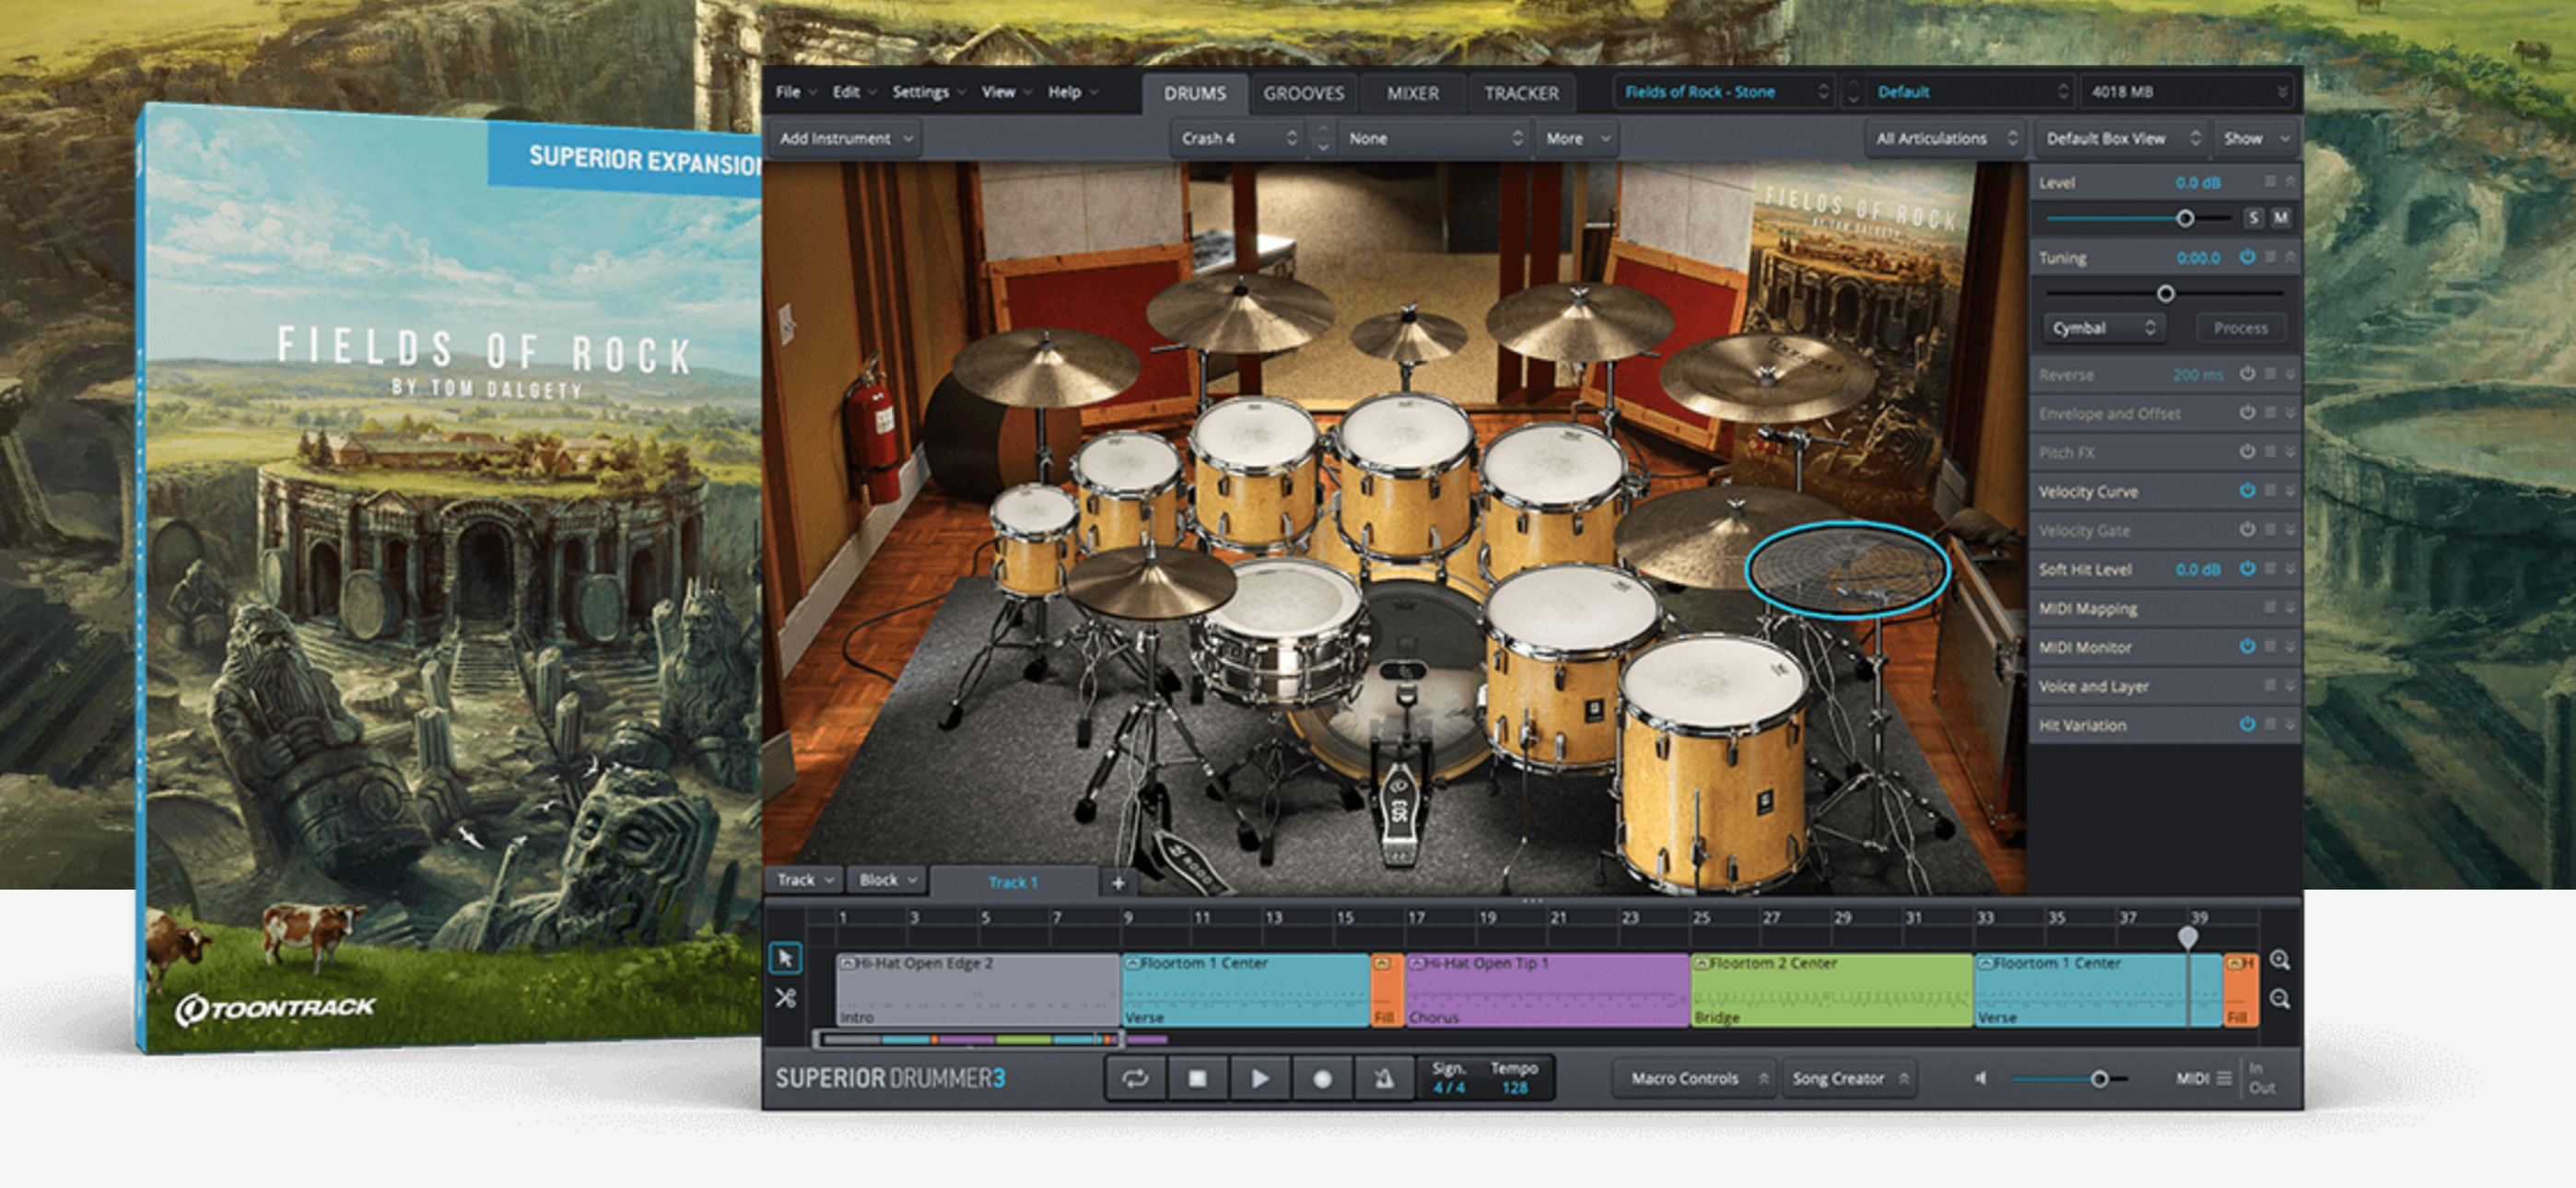Enable the Reverse power button
Viewport: 2576px width, 1188px height.
click(x=2246, y=374)
